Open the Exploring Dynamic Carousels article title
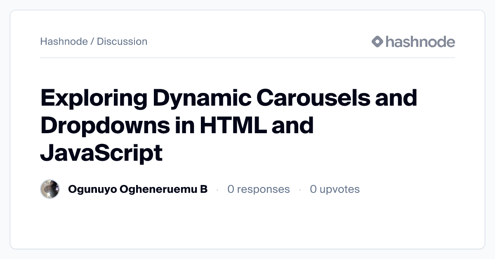495x259 pixels. pos(229,125)
